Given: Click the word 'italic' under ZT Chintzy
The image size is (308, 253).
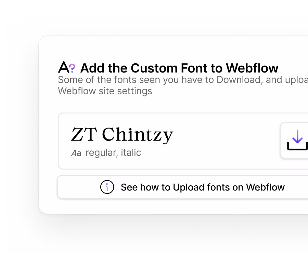Looking at the screenshot, I should point(131,153).
